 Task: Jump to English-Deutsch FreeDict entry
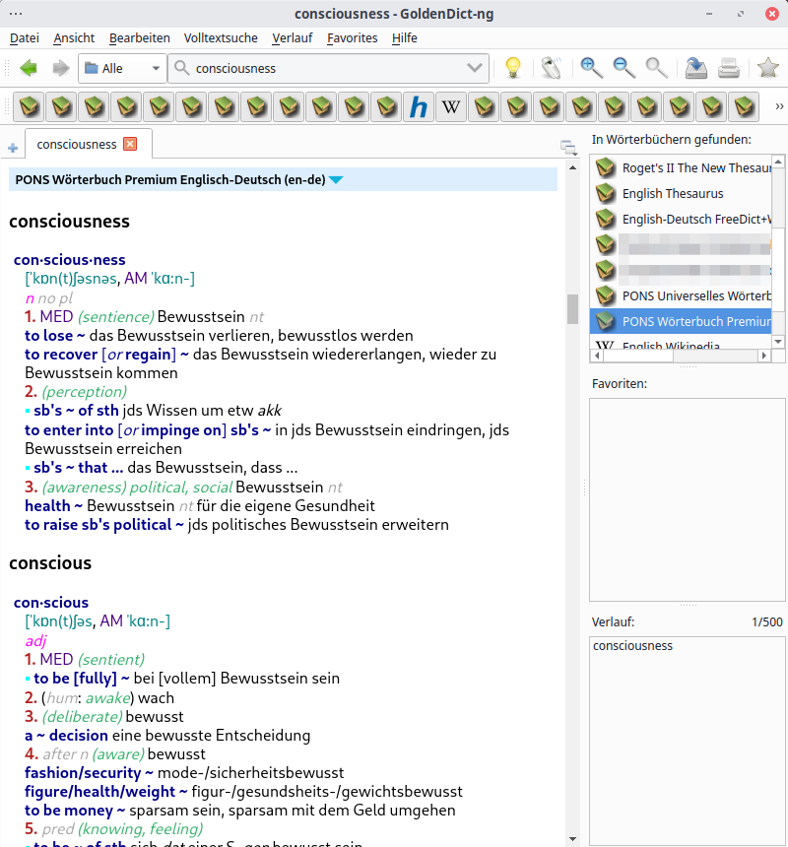tap(681, 220)
